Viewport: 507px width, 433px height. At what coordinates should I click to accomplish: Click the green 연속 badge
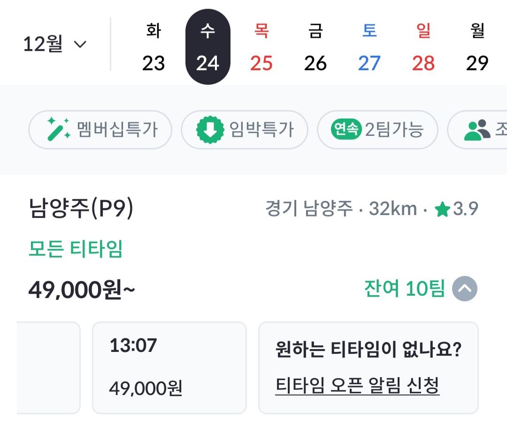[346, 129]
